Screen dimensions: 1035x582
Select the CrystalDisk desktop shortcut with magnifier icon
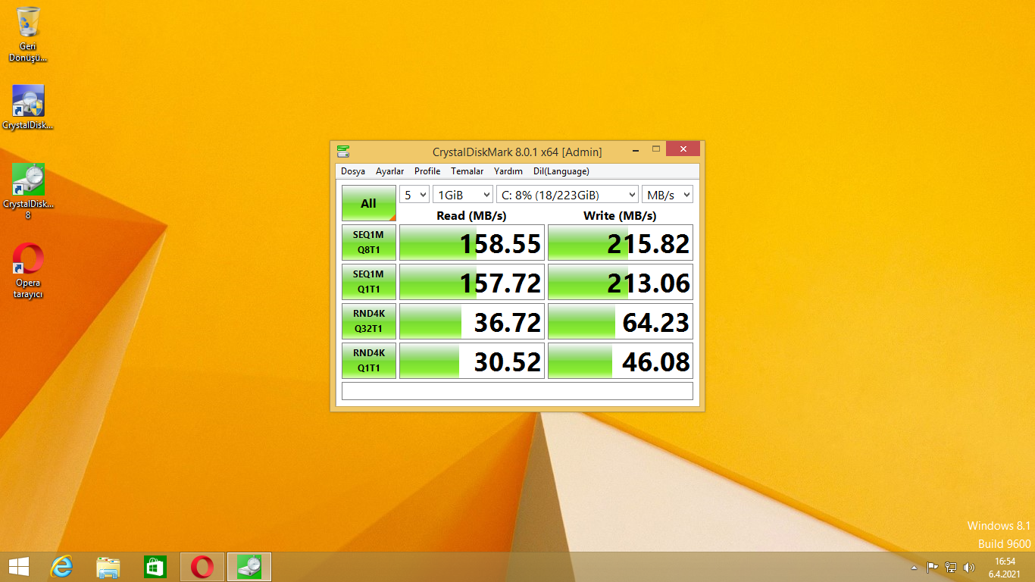click(x=28, y=108)
